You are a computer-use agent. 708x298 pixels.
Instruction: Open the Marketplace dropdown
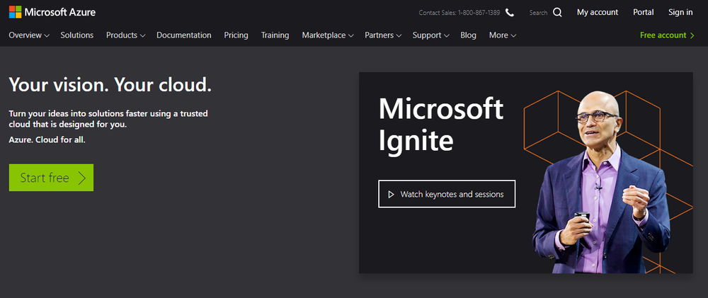coord(328,35)
